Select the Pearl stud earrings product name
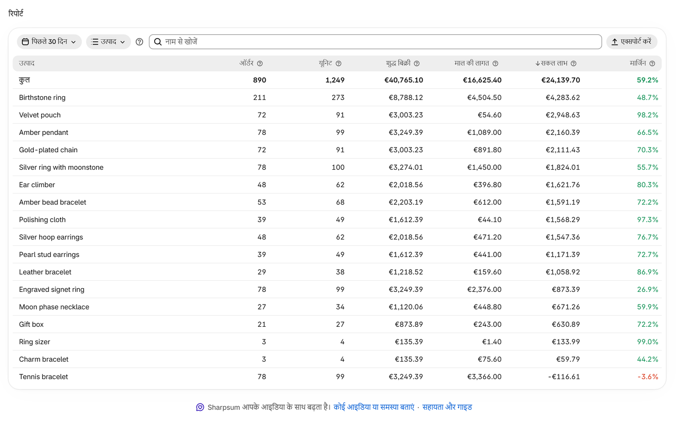676x423 pixels. 49,254
